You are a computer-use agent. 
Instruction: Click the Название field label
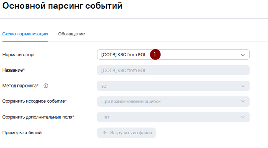[x=14, y=70]
